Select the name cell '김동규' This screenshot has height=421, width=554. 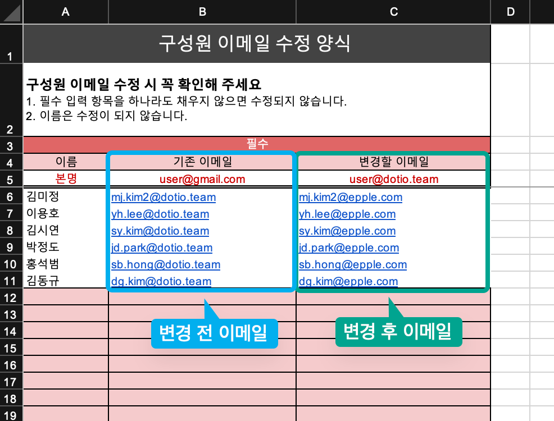[66, 281]
